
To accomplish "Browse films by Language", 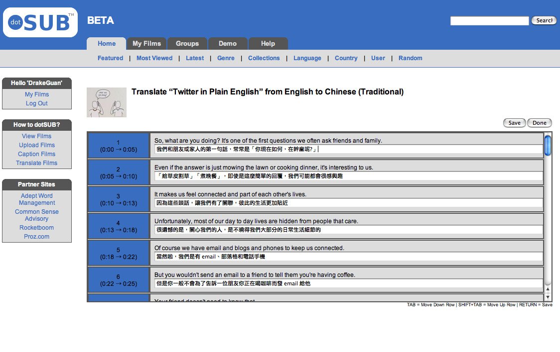I will [x=307, y=58].
